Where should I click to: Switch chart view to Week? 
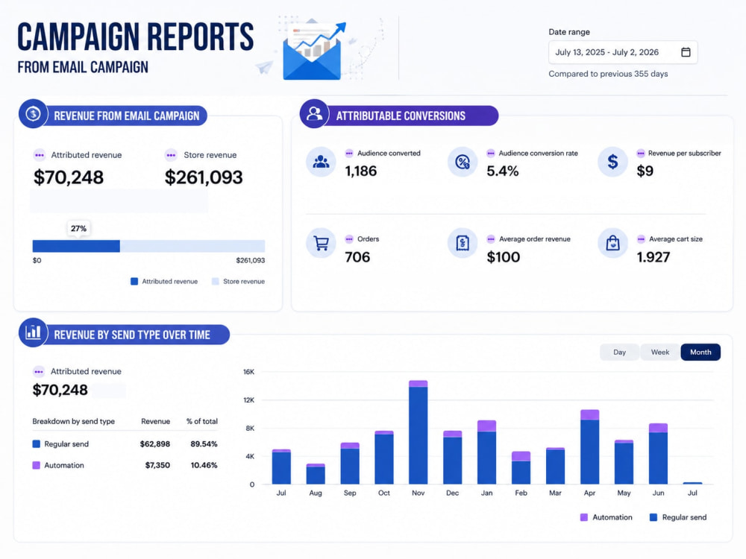coord(660,353)
